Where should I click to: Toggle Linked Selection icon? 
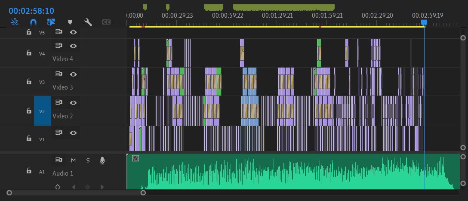tap(51, 22)
